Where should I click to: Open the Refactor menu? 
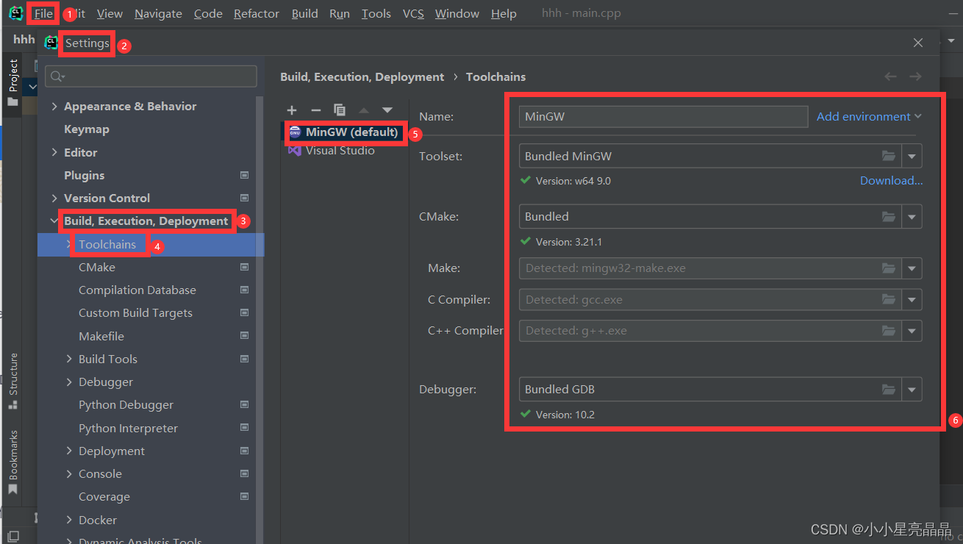257,13
